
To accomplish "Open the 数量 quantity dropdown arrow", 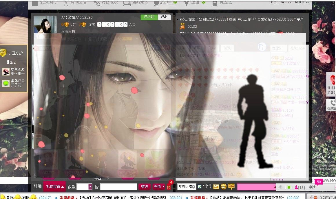I will tap(90, 187).
